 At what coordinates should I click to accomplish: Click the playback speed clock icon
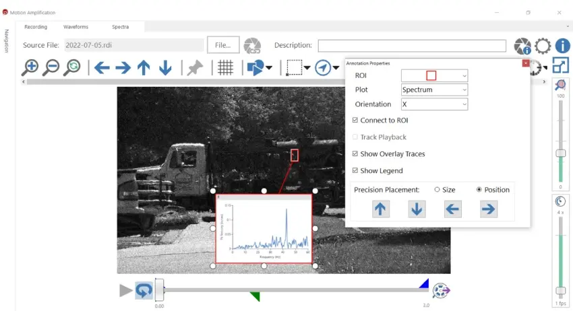click(x=560, y=201)
